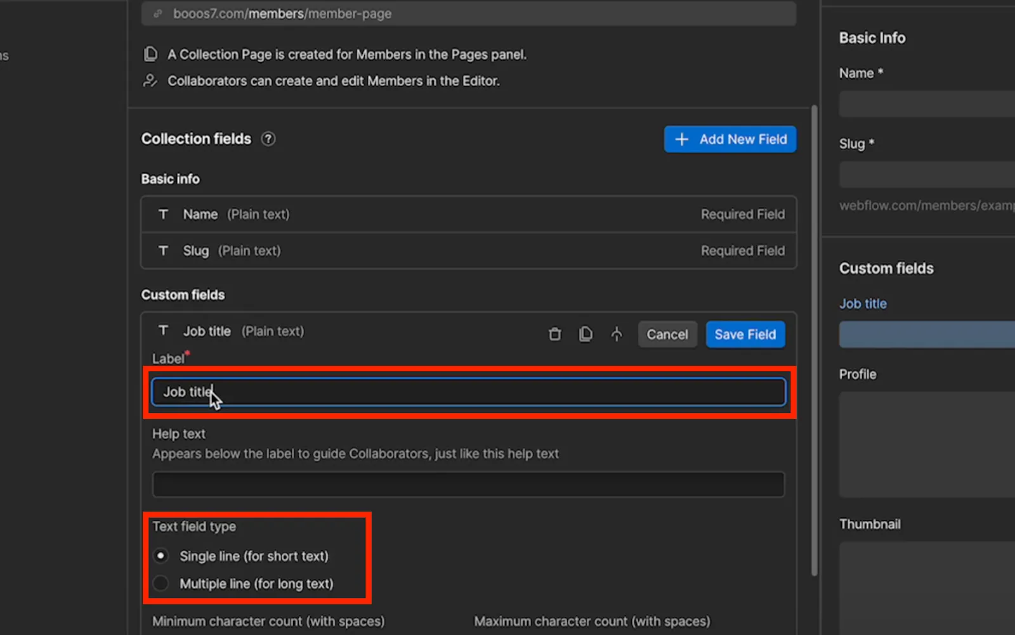Click the Job title input in preview panel
This screenshot has height=635, width=1015.
tap(927, 335)
